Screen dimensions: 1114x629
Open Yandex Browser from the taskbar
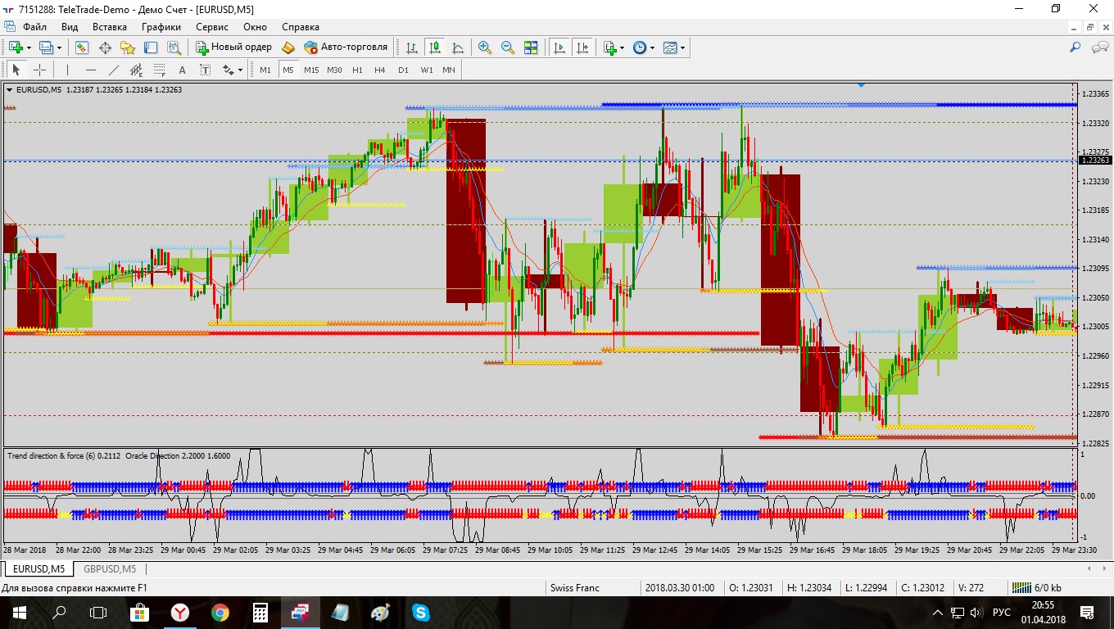tap(179, 612)
